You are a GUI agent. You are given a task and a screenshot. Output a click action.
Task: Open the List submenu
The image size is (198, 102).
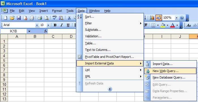click(x=110, y=70)
